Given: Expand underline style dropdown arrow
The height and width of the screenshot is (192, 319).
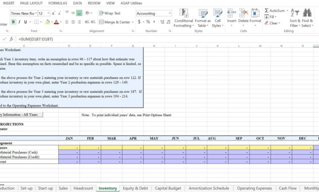Looking at the screenshot, I should point(30,22).
